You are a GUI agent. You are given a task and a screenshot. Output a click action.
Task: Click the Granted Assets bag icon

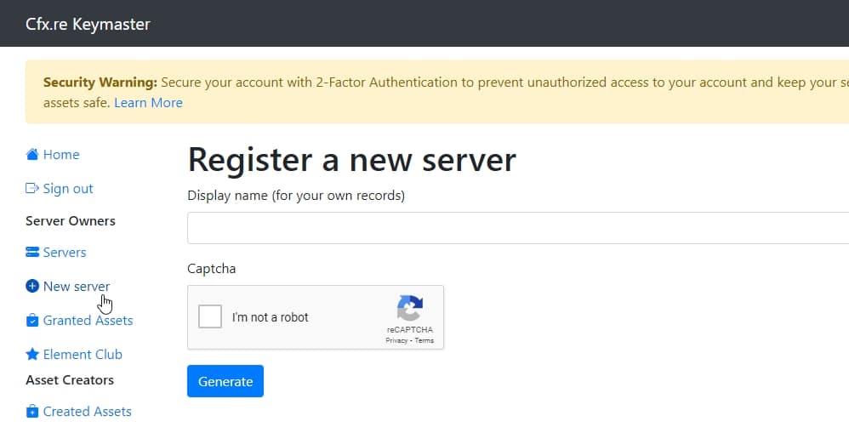pos(32,321)
